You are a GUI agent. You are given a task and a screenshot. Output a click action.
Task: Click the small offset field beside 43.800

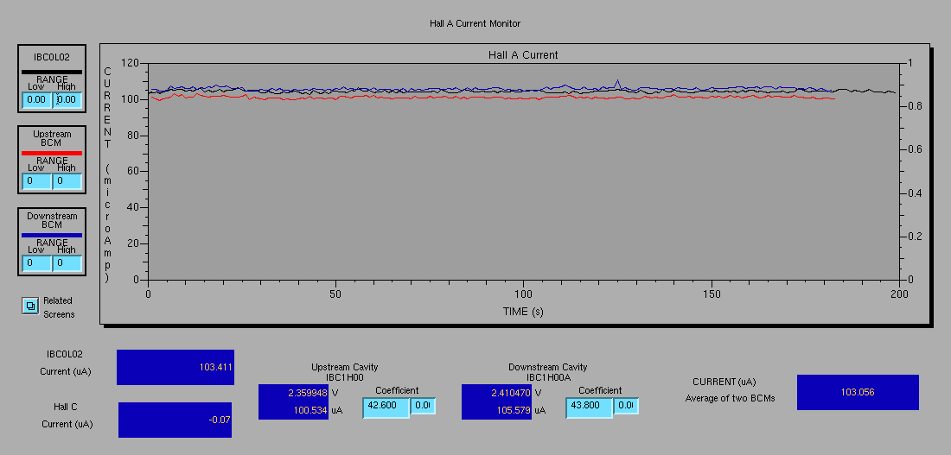click(626, 408)
